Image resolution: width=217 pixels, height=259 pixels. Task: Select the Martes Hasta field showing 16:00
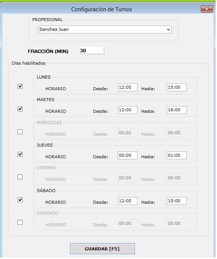point(177,110)
